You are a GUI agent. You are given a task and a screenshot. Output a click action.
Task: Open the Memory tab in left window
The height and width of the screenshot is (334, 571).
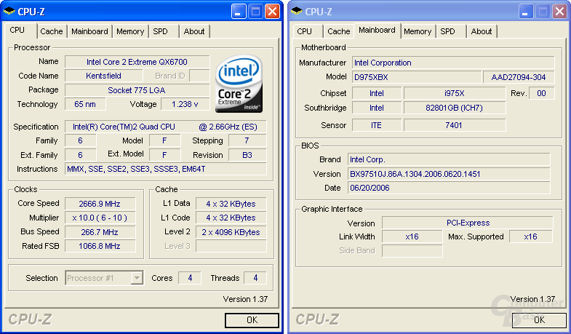130,31
